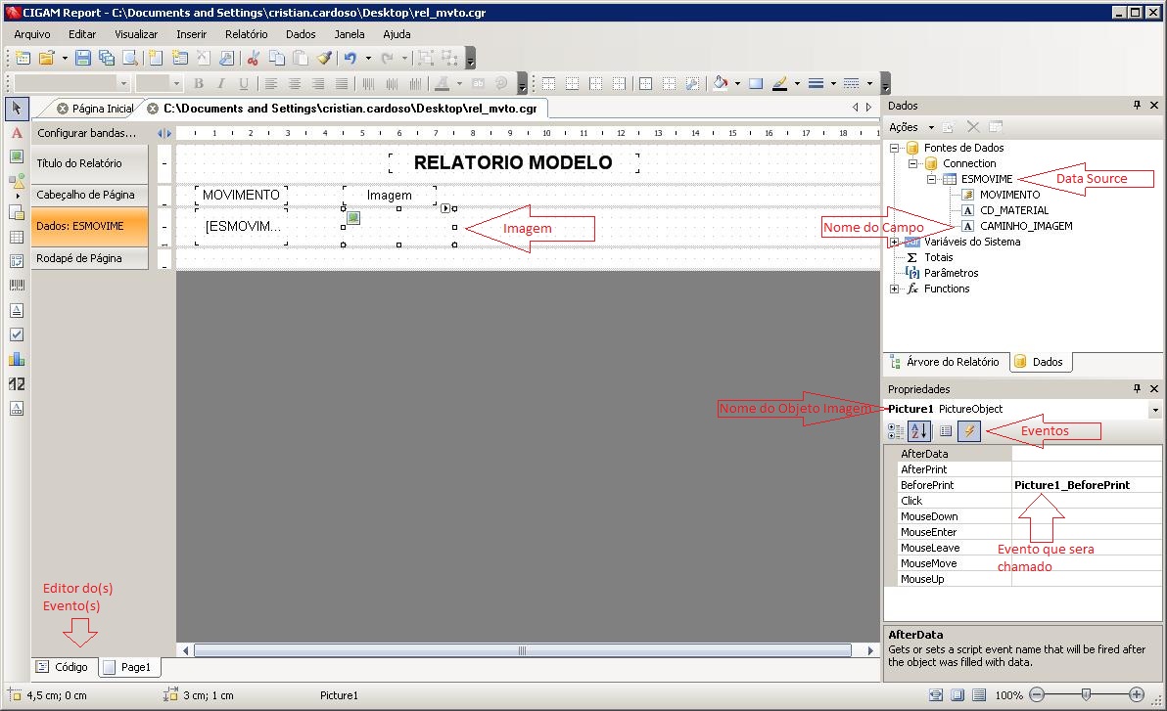Screen dimensions: 1167x711
Task: Select the picture object tool
Action: pos(17,156)
